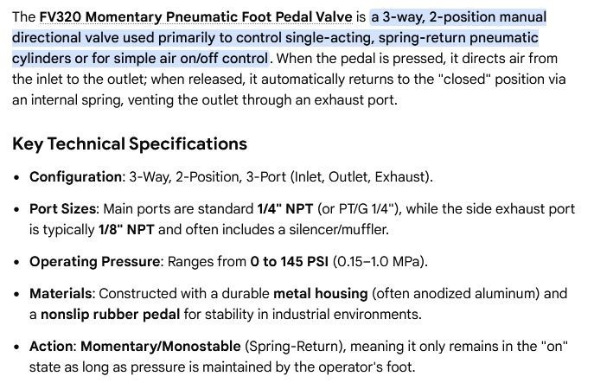594x389 pixels.
Task: Click the Materials bullet label
Action: (x=61, y=294)
